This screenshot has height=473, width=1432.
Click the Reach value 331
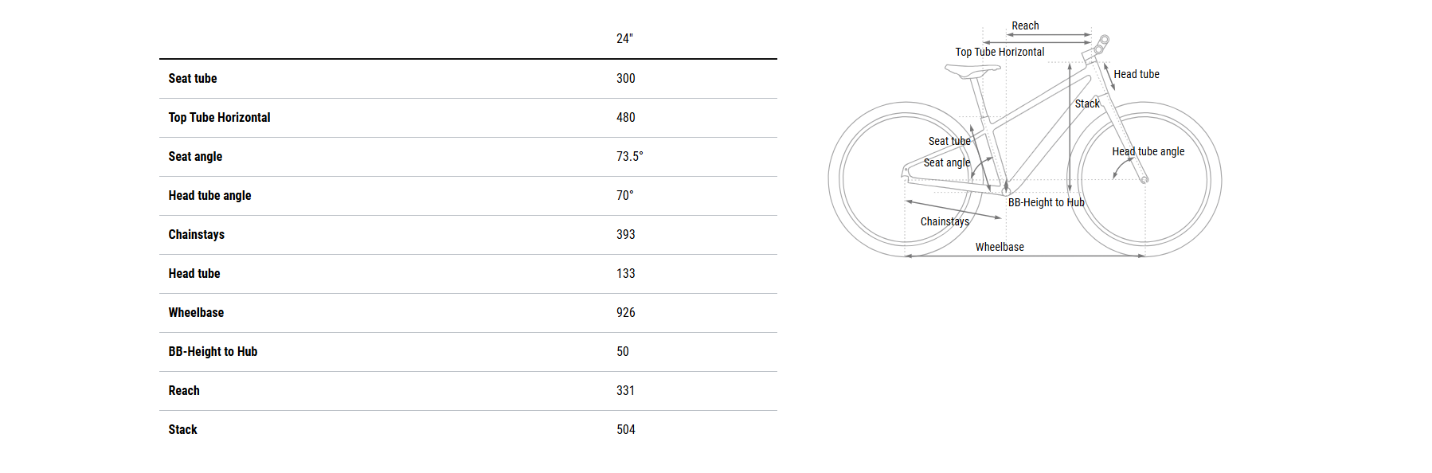pyautogui.click(x=625, y=390)
